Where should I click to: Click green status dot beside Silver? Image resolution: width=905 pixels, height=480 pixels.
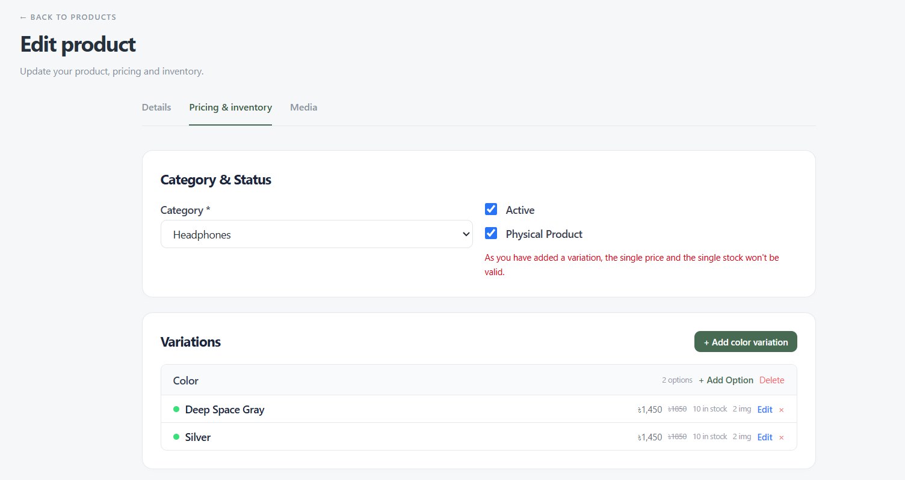click(176, 437)
